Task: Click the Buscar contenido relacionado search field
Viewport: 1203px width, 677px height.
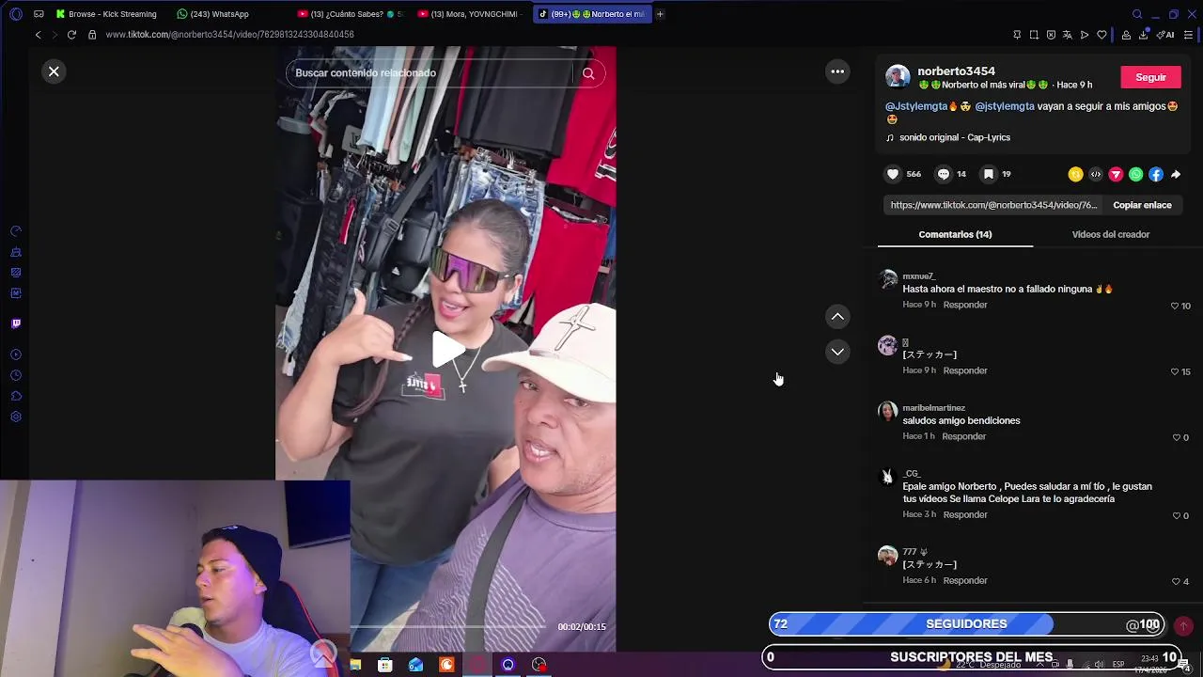Action: 430,73
